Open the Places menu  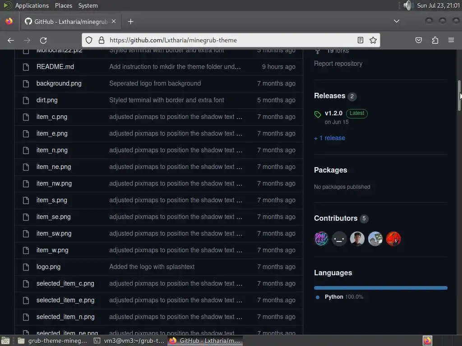[63, 5]
